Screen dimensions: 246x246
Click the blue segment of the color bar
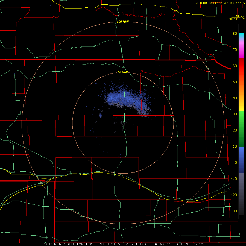pos(241,160)
